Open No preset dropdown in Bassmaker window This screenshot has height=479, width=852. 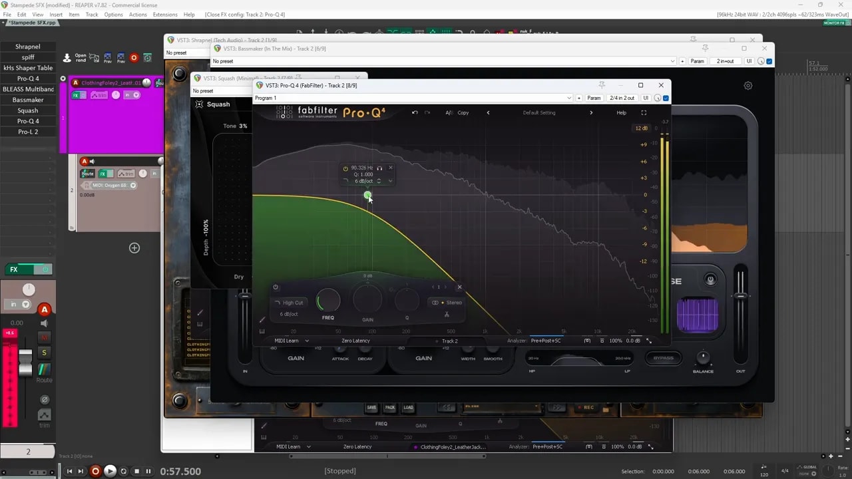[444, 61]
